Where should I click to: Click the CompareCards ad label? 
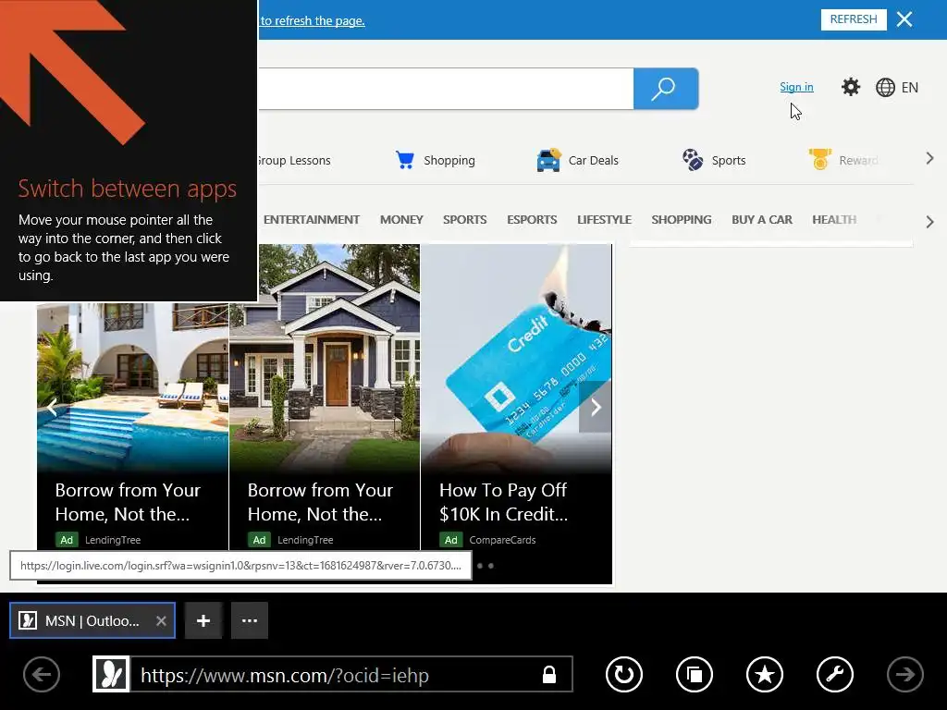pos(502,540)
